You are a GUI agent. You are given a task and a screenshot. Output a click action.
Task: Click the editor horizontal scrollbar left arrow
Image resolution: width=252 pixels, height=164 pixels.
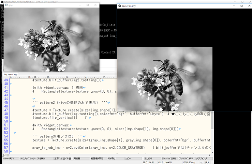coord(5,155)
